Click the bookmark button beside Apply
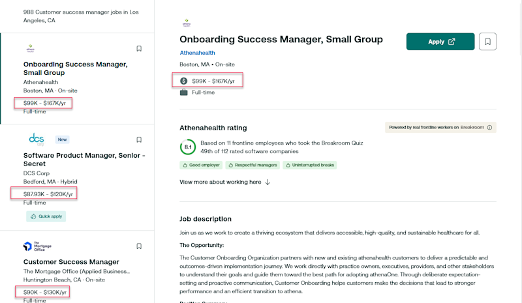522x303 pixels. tap(487, 42)
